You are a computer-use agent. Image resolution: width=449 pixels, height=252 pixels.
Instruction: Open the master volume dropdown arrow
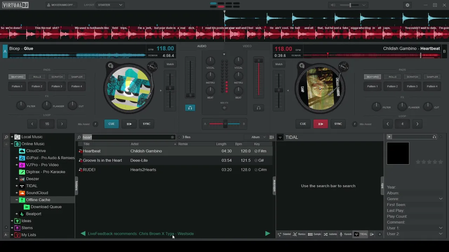point(364,5)
